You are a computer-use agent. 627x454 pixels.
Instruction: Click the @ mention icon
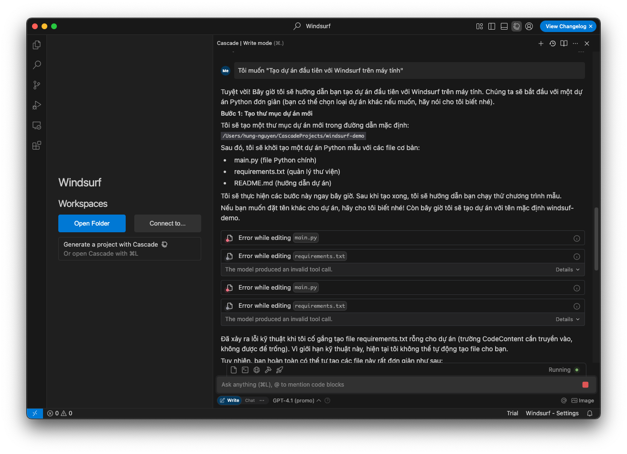click(564, 400)
